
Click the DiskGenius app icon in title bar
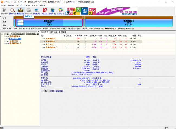(2, 2)
